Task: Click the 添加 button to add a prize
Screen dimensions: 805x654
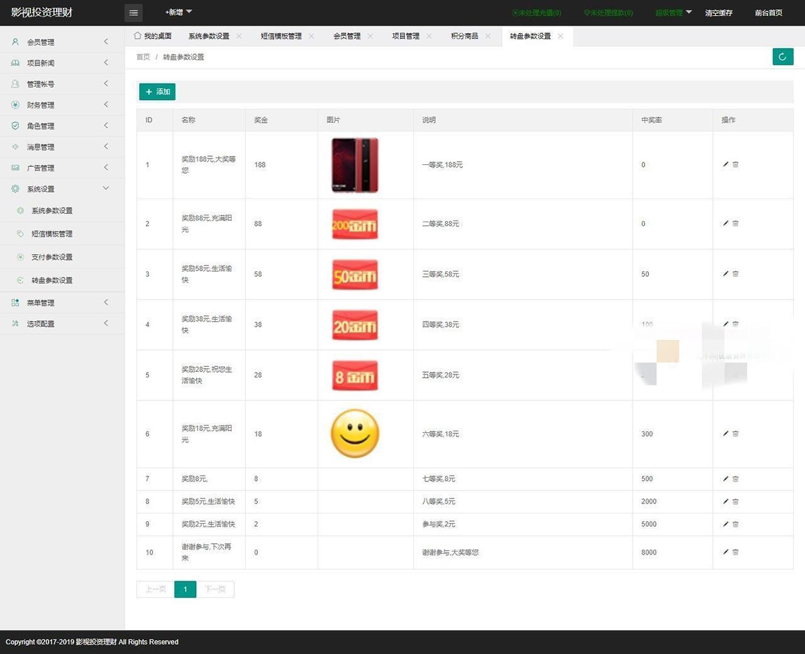Action: (157, 91)
